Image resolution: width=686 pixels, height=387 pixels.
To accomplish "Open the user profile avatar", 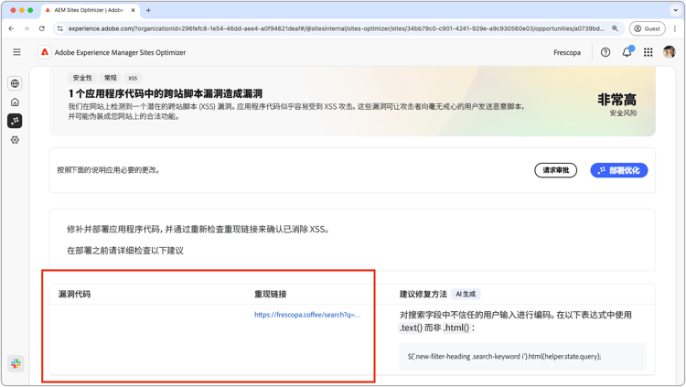I will click(669, 52).
